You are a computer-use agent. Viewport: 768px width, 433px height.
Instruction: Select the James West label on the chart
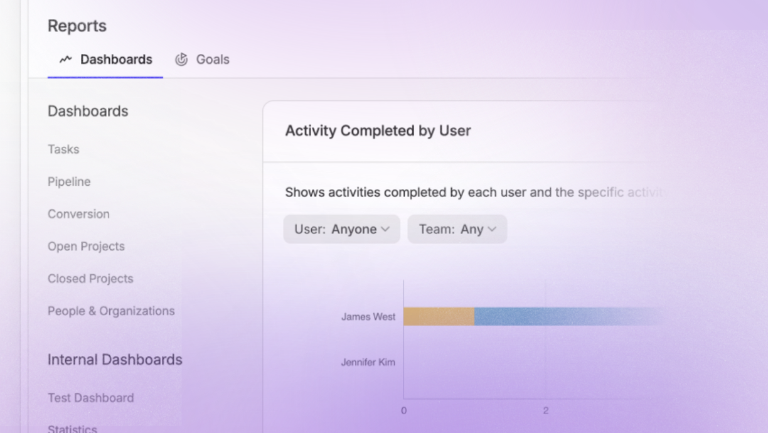click(x=368, y=316)
